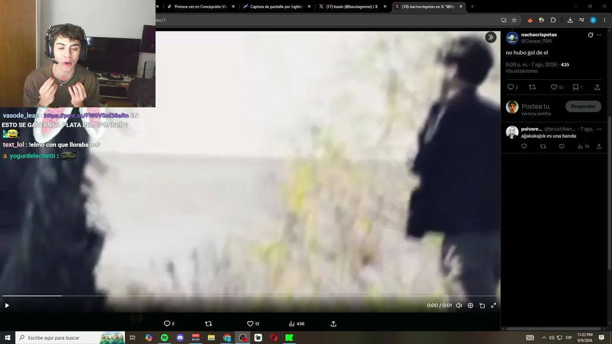Open the @Cesaar_1106 handle link
The height and width of the screenshot is (344, 612).
click(x=536, y=41)
